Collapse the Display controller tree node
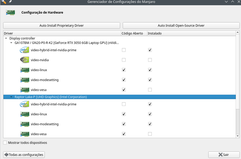This screenshot has width=241, height=159. point(6,38)
